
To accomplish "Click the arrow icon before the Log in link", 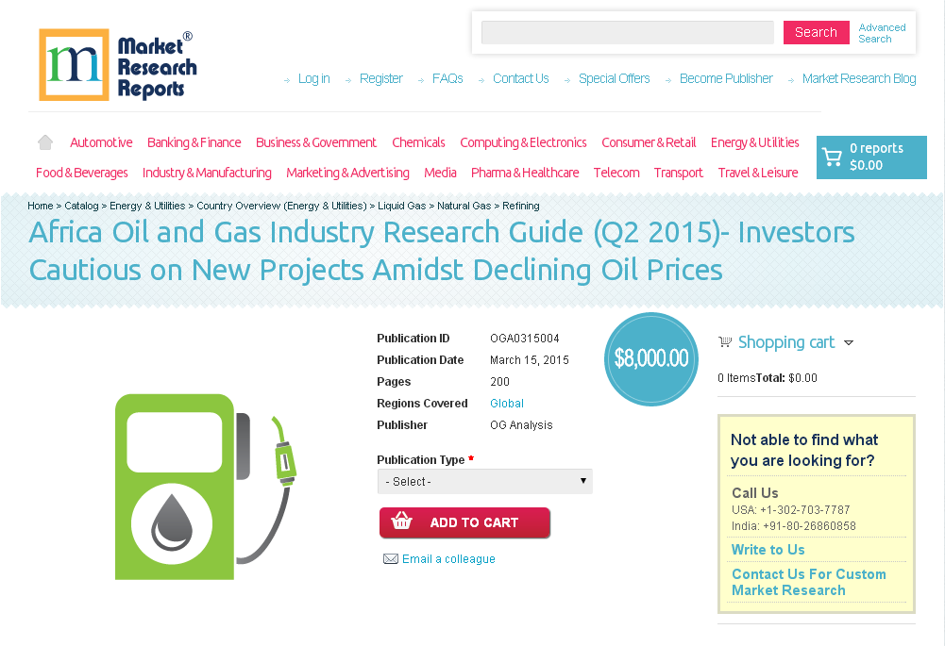I will click(x=286, y=80).
